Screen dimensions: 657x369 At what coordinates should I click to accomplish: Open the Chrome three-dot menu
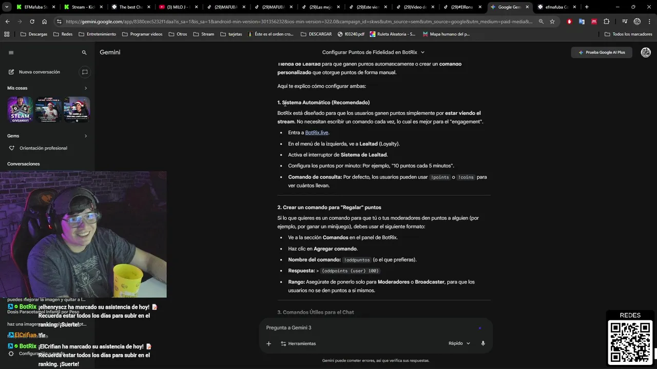(650, 22)
